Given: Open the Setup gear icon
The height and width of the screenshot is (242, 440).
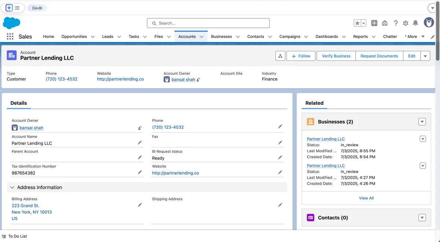Looking at the screenshot, I should (406, 23).
